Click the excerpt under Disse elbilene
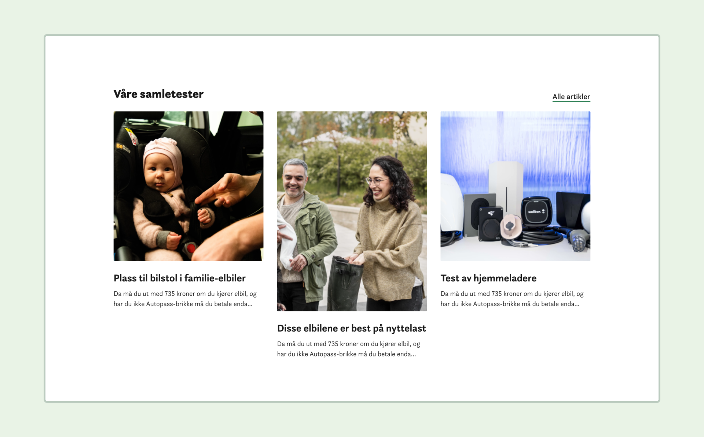704x437 pixels. 349,349
